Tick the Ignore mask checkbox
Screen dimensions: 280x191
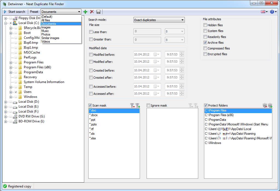[x=148, y=105]
